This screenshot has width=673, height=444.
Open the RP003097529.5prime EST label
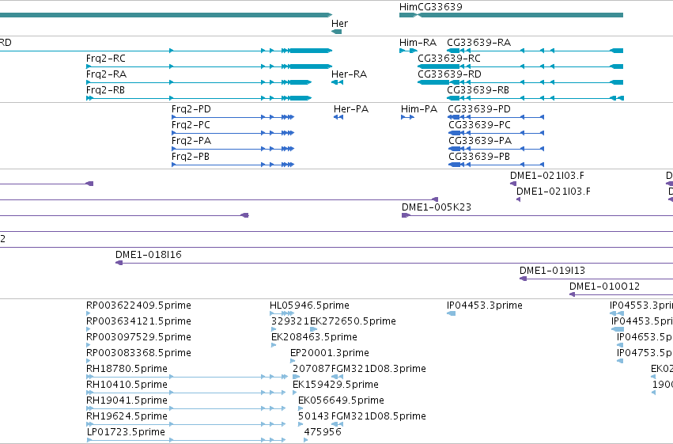tap(138, 337)
